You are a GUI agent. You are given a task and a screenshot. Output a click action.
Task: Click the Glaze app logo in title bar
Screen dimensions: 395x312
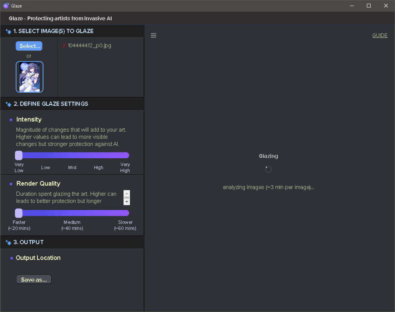click(6, 5)
